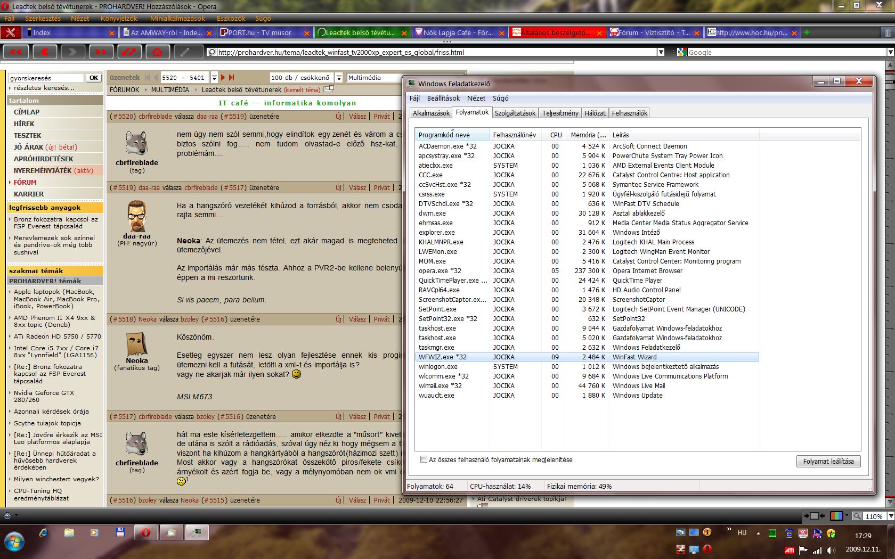Screen dimensions: 895x559
Task: Select the explorer.exe process row
Action: click(587, 233)
